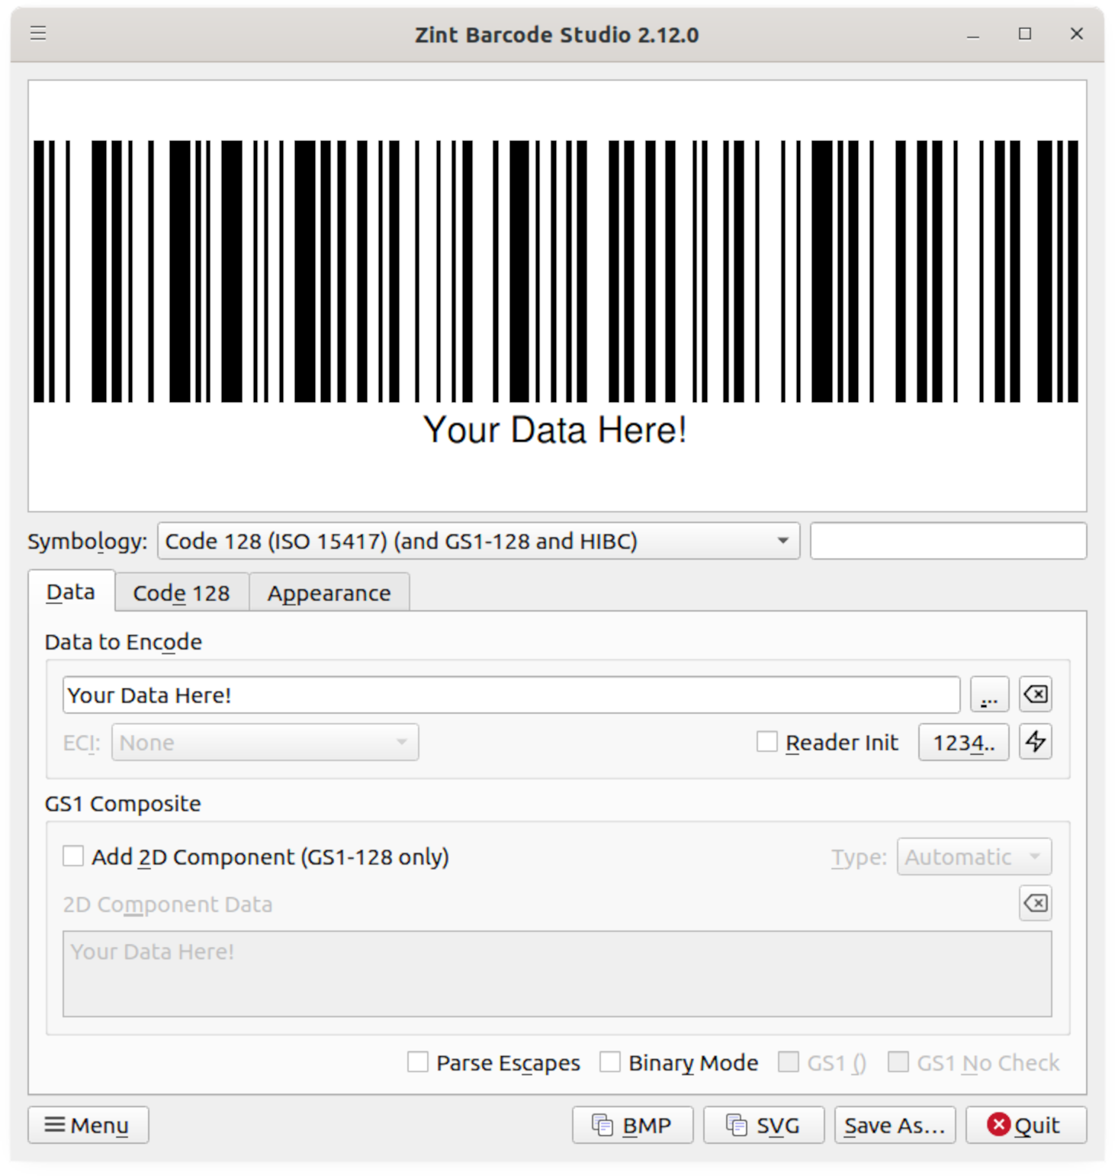
Task: Maximize the Zint Barcode Studio window
Action: 1025,34
